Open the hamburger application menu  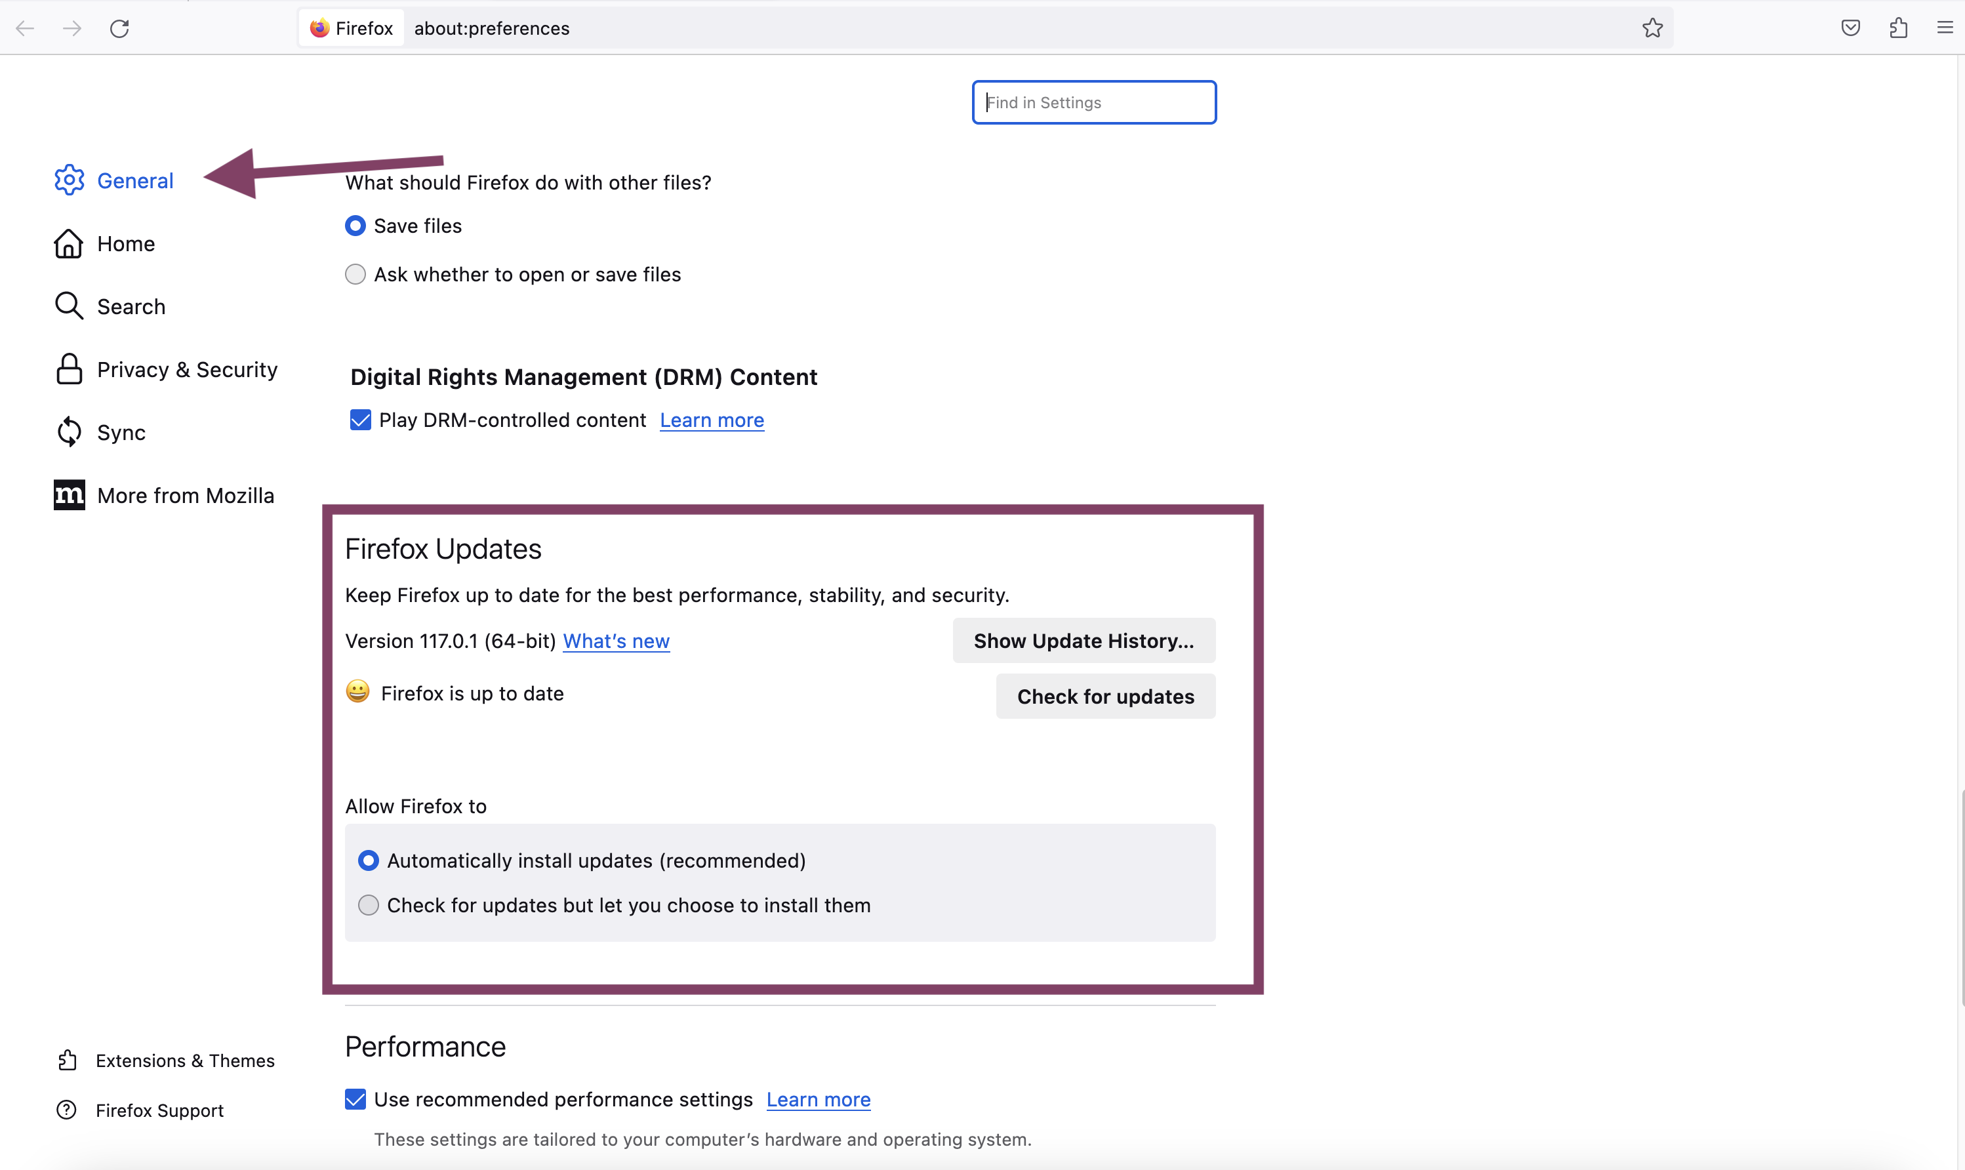click(1945, 28)
